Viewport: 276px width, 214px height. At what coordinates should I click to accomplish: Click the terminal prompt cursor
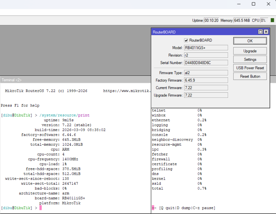coord(40,208)
